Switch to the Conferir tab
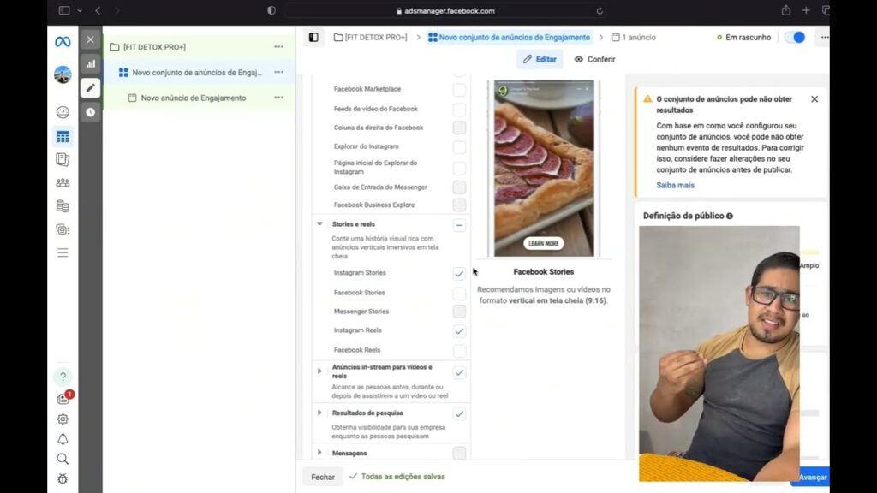 pyautogui.click(x=594, y=60)
